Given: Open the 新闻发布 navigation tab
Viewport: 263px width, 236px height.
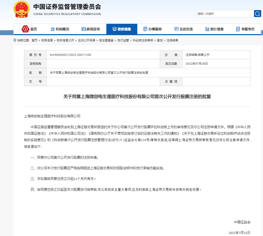Looking at the screenshot, I should (x=91, y=29).
